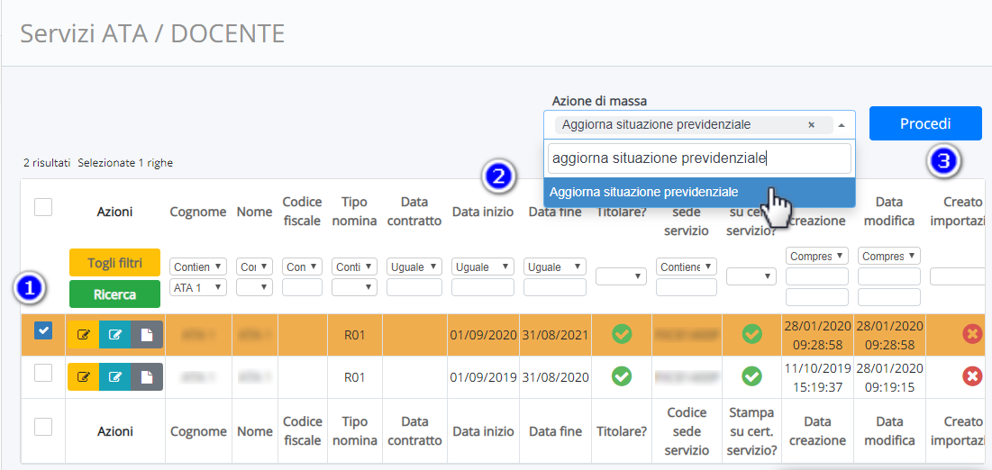Remove selected Aggiorna situazione previdenziale chip
Screen dimensions: 992x470
pyautogui.click(x=811, y=125)
